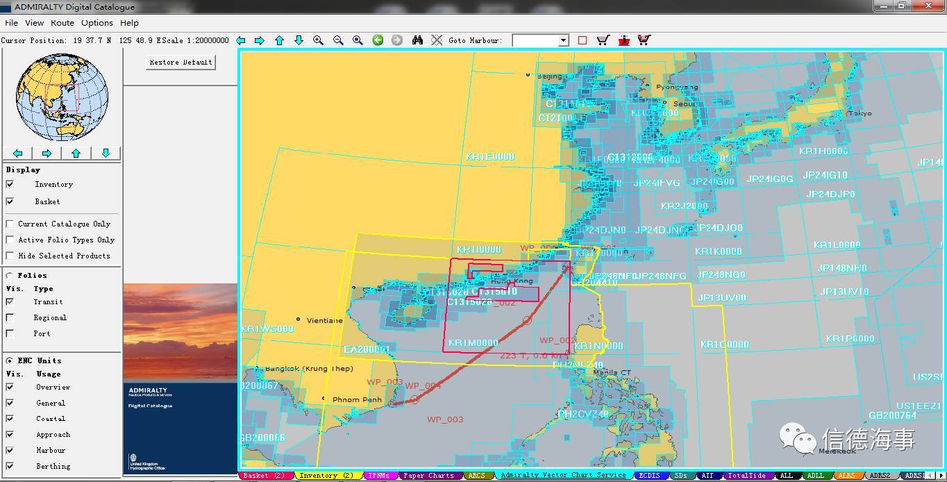
Task: Select the red rectangle area tool
Action: (583, 40)
